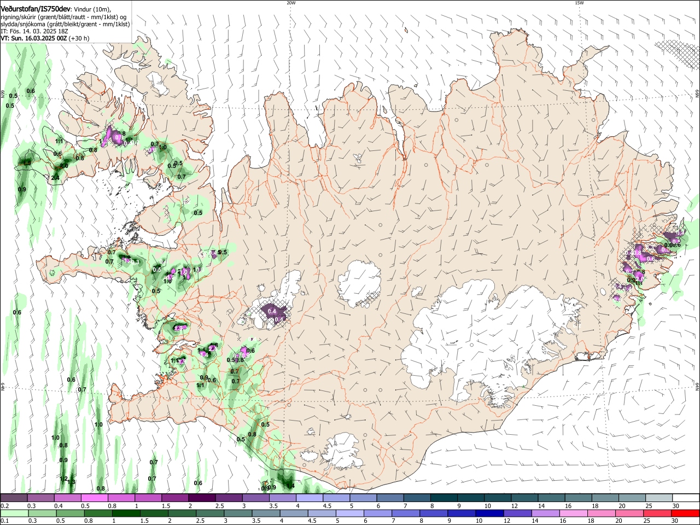
Task: Choose the darkest purple snow swatch labeled 2
Action: pyautogui.click(x=202, y=498)
